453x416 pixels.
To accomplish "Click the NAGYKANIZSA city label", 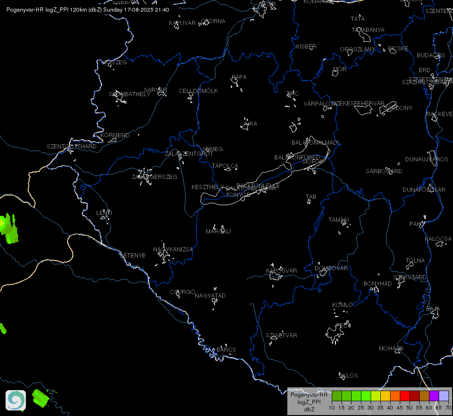I will (x=173, y=250).
